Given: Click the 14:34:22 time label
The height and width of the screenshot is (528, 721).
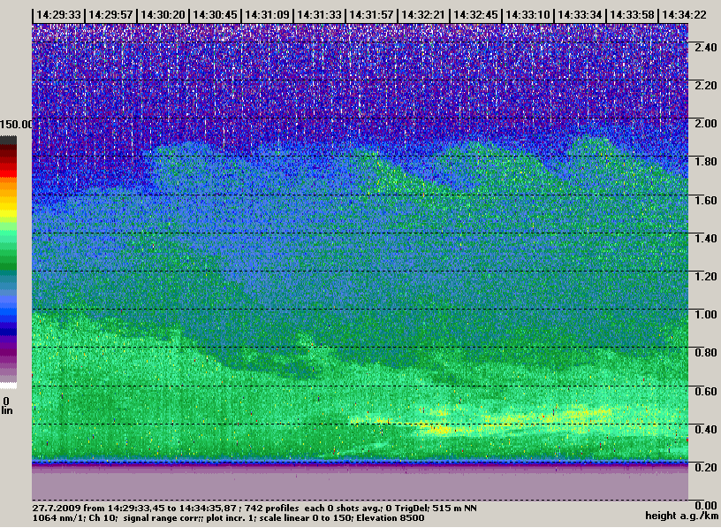Looking at the screenshot, I should click(x=684, y=15).
